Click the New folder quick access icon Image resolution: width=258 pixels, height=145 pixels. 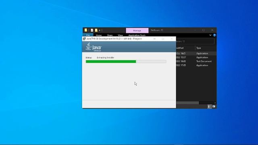click(96, 30)
